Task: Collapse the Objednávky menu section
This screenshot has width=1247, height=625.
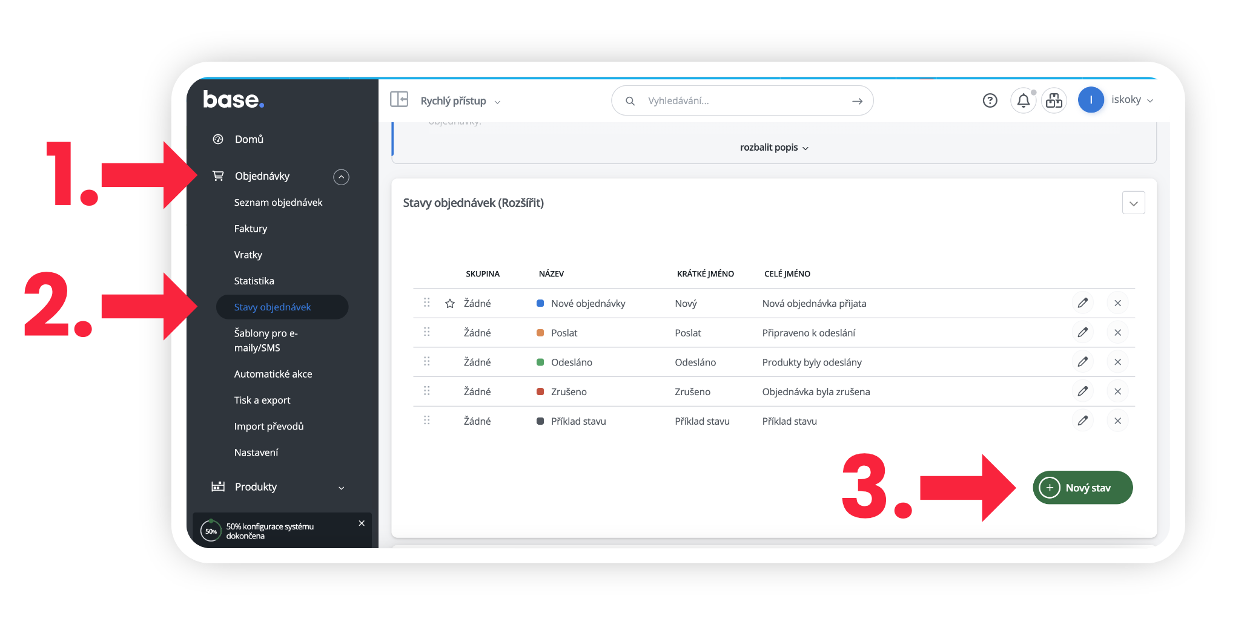Action: 342,177
